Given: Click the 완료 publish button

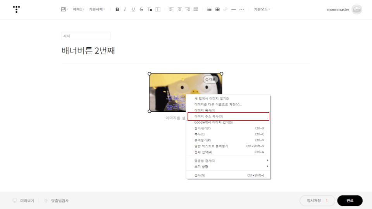Looking at the screenshot, I should pyautogui.click(x=350, y=200).
